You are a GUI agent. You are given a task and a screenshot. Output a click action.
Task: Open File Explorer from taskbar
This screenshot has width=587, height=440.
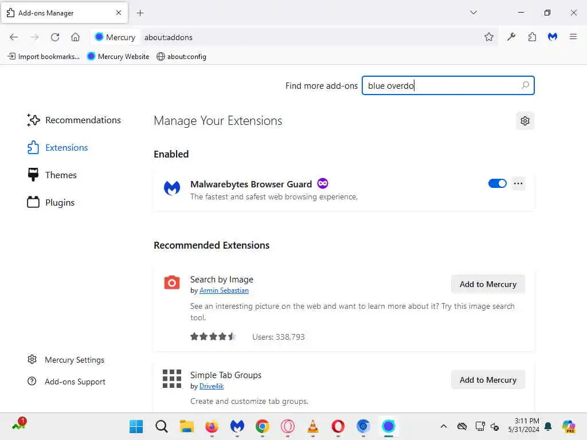pyautogui.click(x=186, y=426)
